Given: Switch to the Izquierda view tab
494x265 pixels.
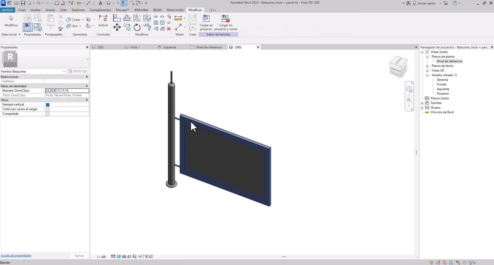Looking at the screenshot, I should [170, 47].
